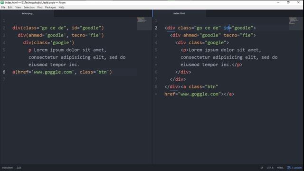This screenshot has width=304, height=171.
Task: Click cursor position 2:25 in status bar
Action: (19, 168)
